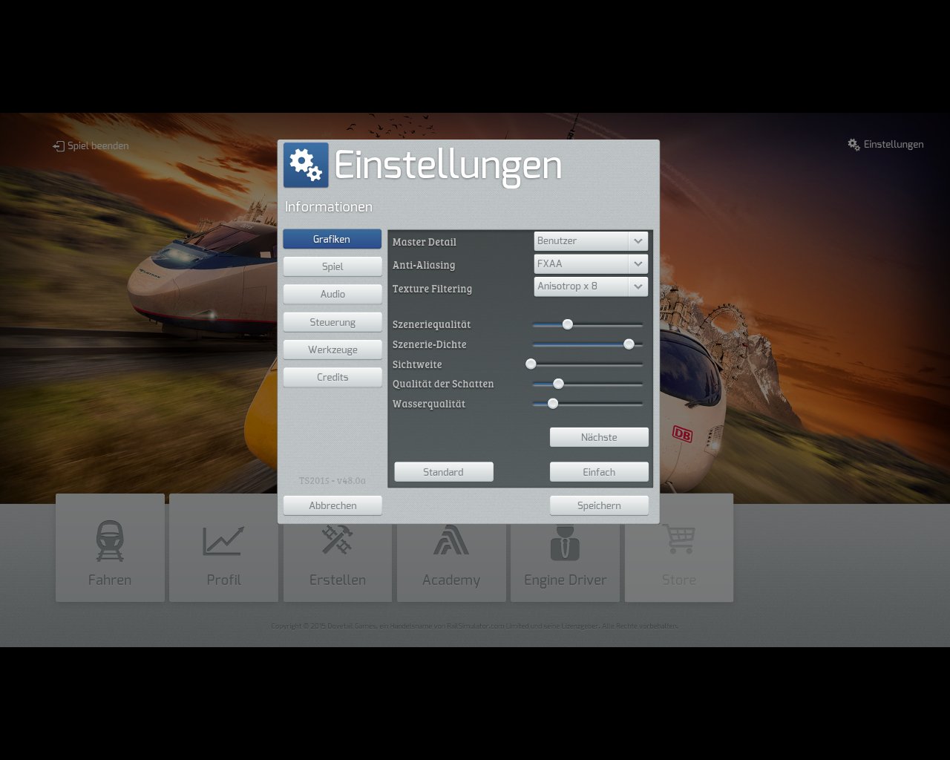The width and height of the screenshot is (950, 760).
Task: Click the Speichern button
Action: (599, 505)
